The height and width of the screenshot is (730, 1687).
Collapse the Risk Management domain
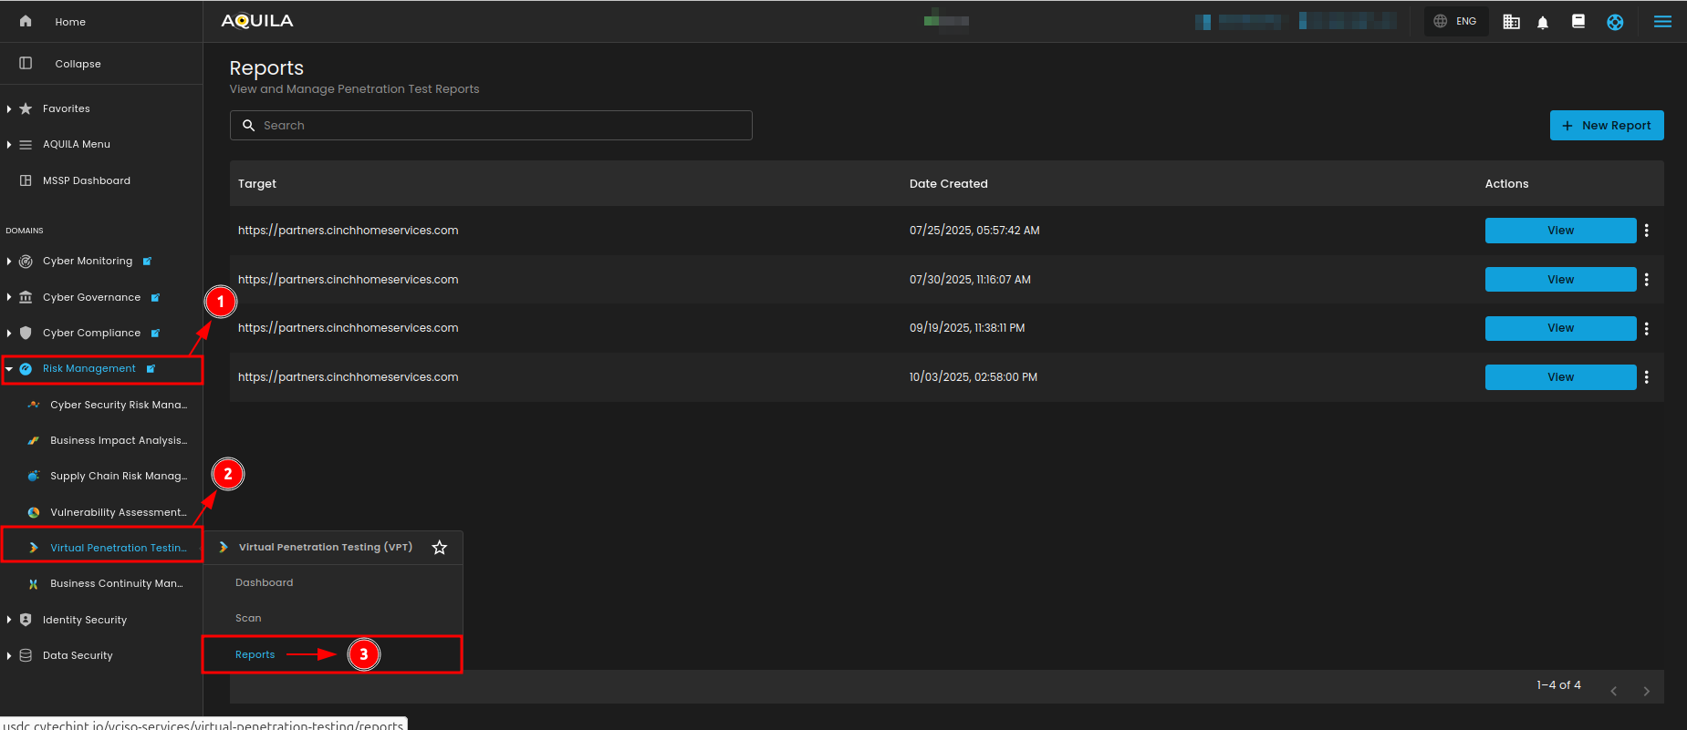tap(9, 369)
